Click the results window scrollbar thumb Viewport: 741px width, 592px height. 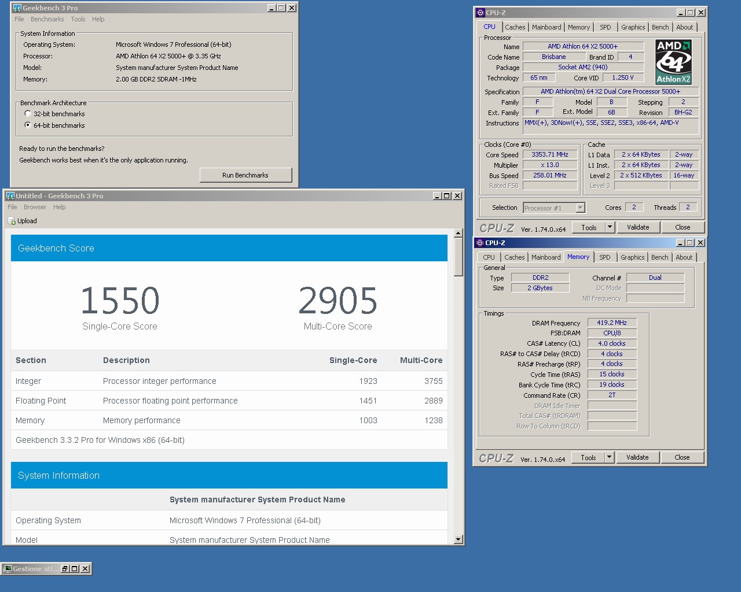[458, 257]
